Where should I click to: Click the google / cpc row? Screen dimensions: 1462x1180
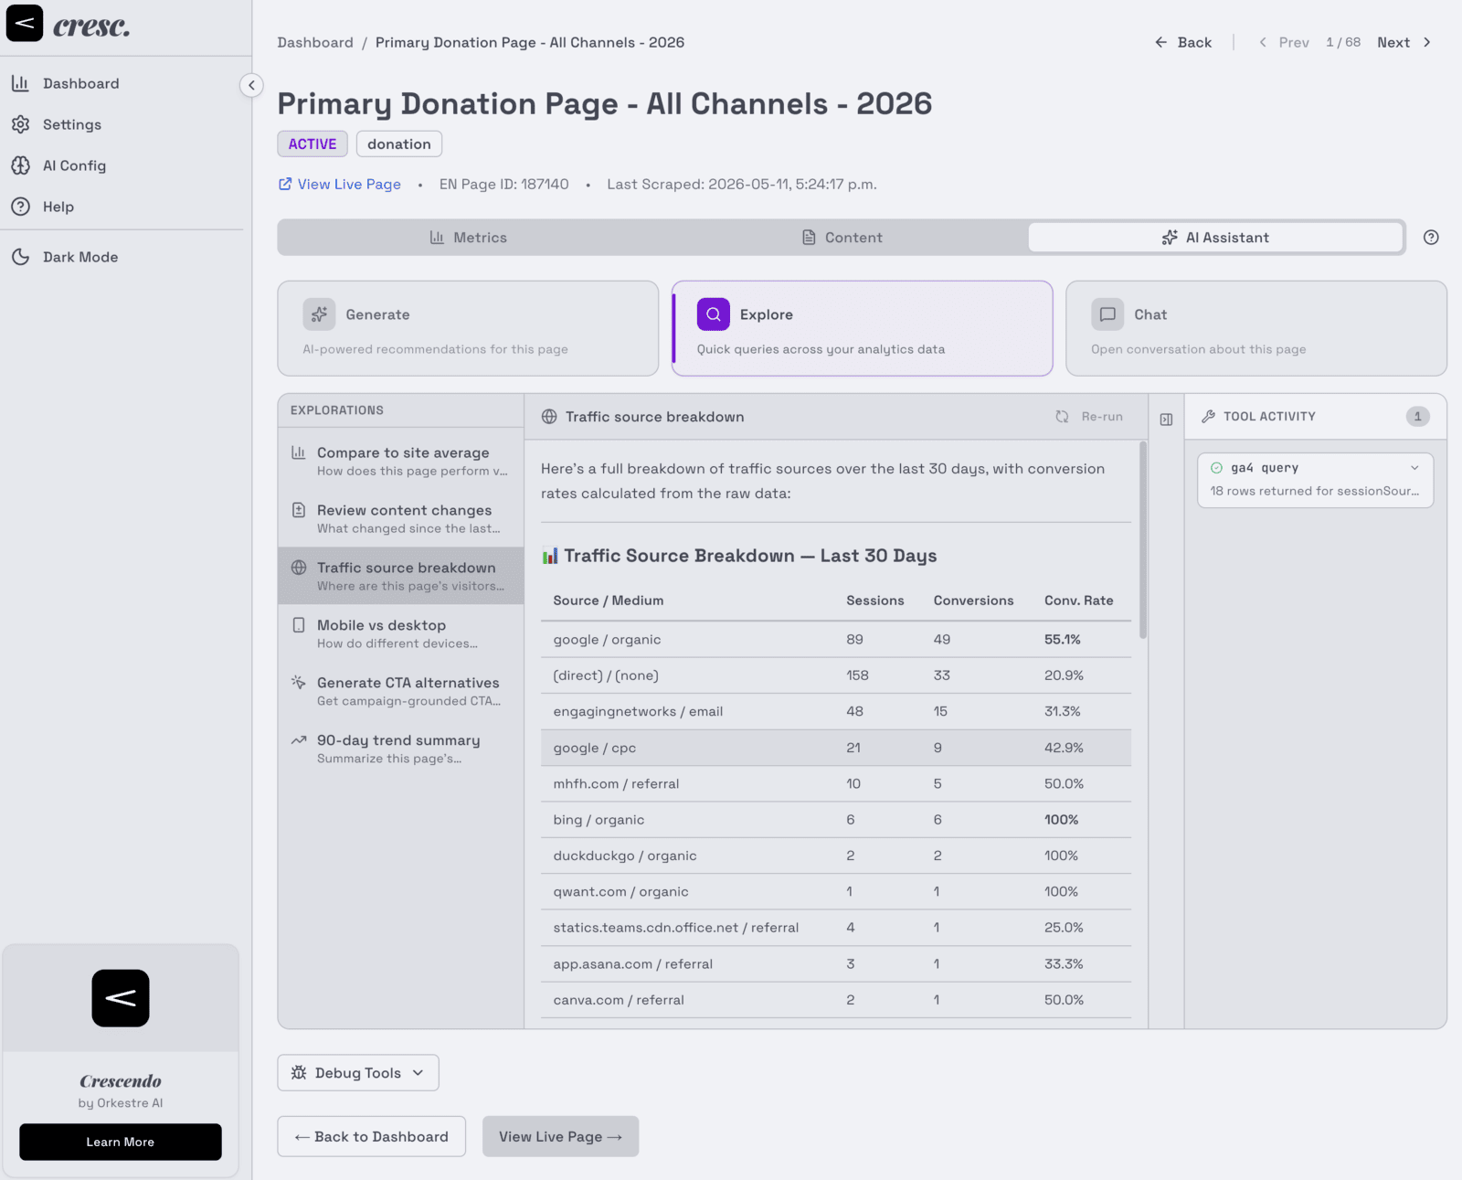835,748
